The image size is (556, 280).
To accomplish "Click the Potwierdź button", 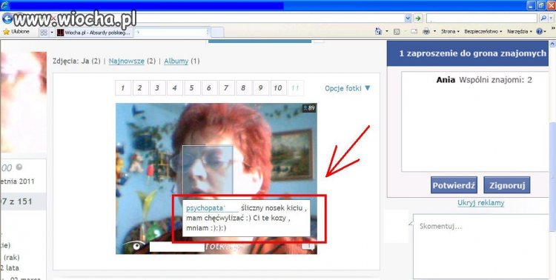I will 454,185.
